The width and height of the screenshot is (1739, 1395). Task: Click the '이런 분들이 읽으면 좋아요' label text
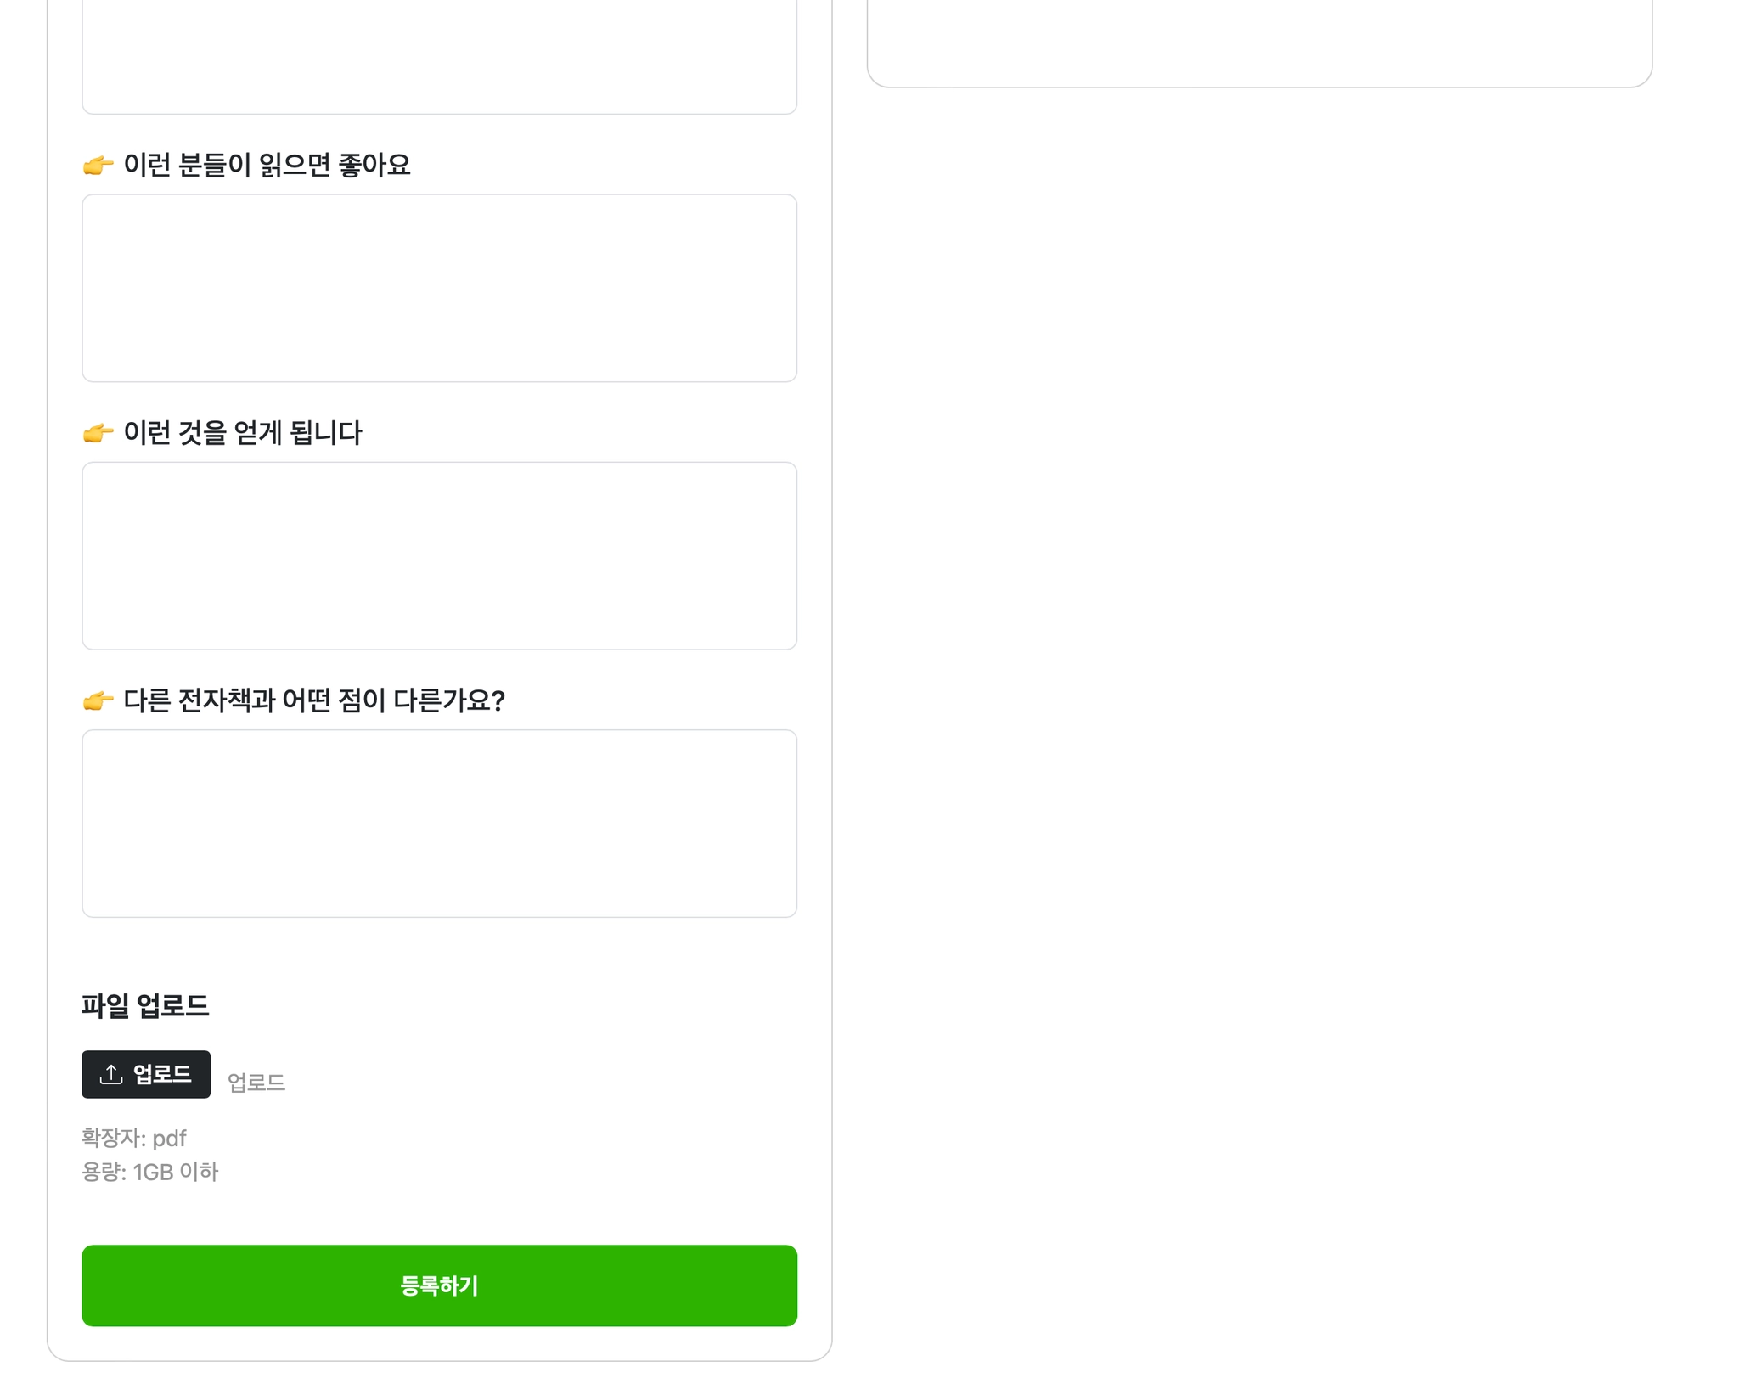pyautogui.click(x=267, y=165)
